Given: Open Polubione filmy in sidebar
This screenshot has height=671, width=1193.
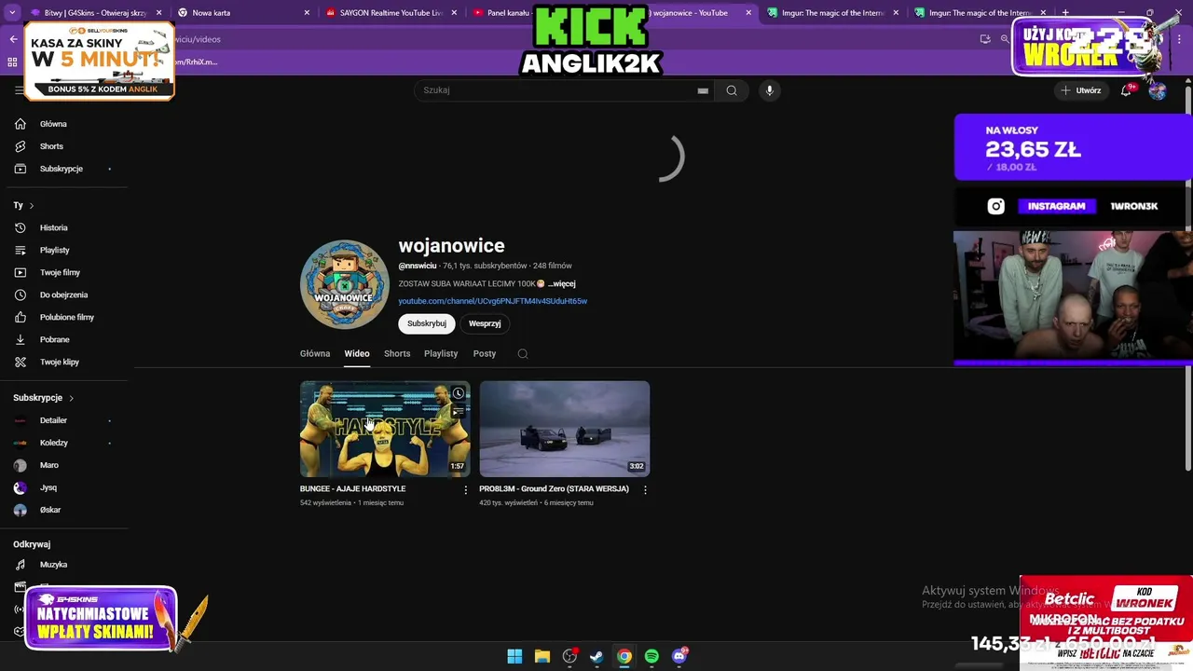Looking at the screenshot, I should [x=66, y=317].
